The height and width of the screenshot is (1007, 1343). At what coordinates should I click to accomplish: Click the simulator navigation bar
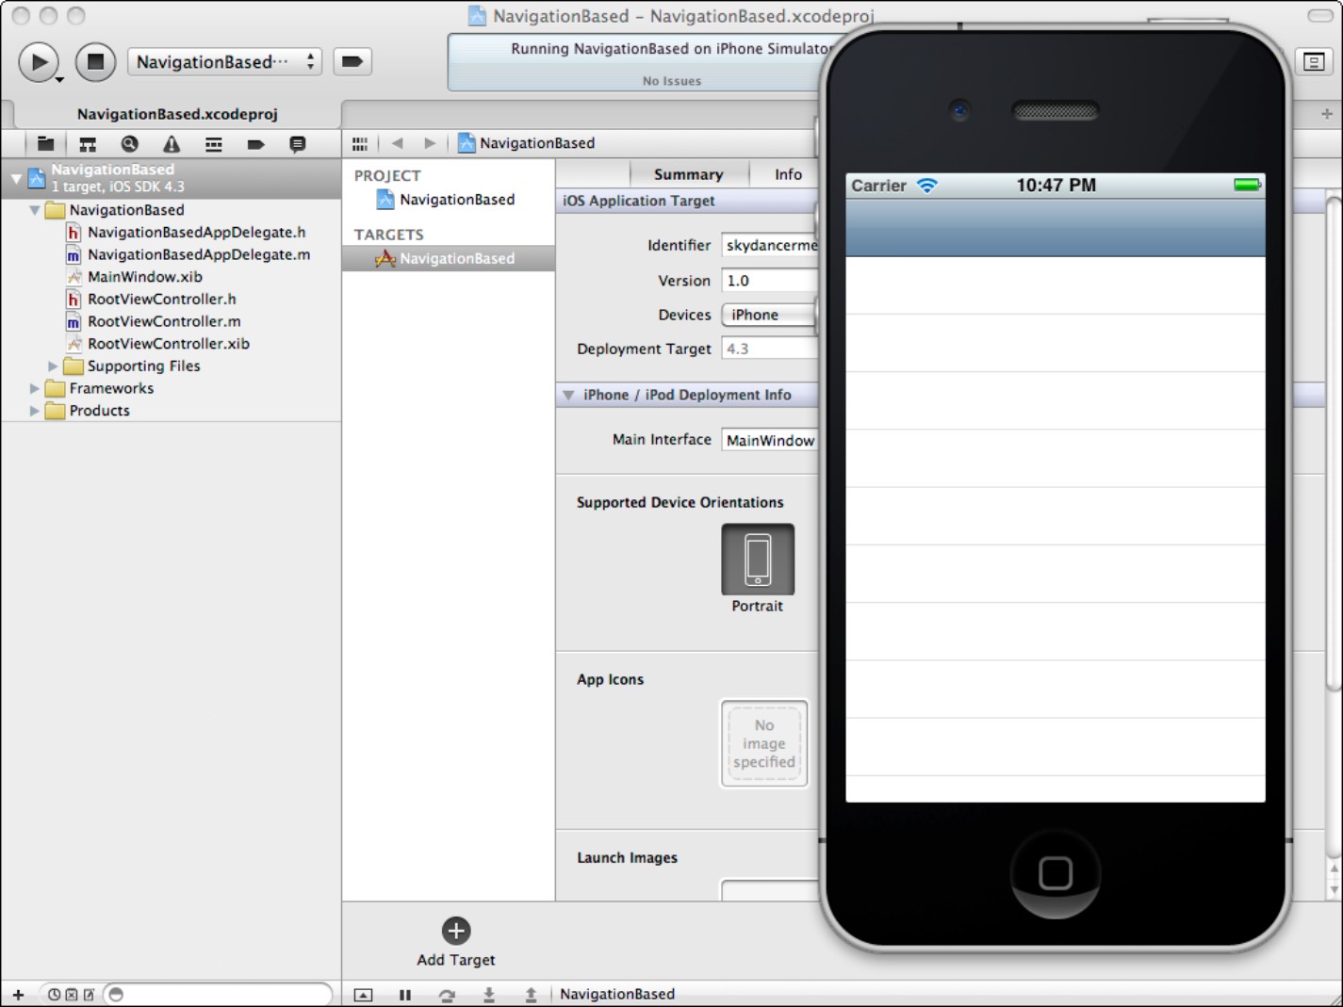point(1056,227)
